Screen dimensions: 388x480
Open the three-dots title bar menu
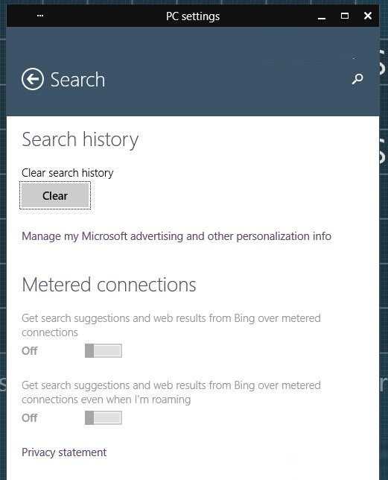pyautogui.click(x=40, y=16)
